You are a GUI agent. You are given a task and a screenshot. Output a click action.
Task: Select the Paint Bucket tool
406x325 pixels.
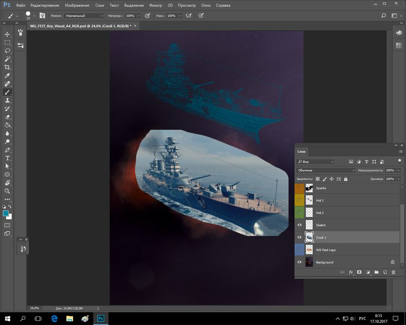click(7, 125)
